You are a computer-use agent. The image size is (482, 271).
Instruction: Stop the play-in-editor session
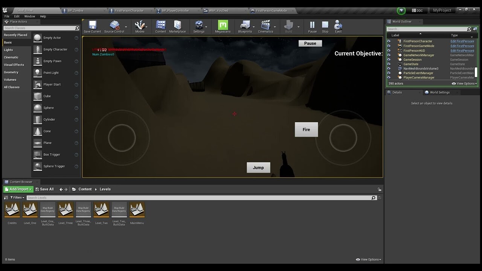325,27
